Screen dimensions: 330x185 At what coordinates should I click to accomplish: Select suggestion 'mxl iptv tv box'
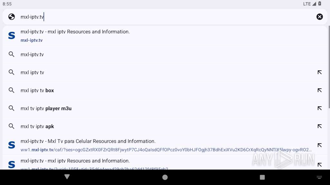pyautogui.click(x=165, y=90)
